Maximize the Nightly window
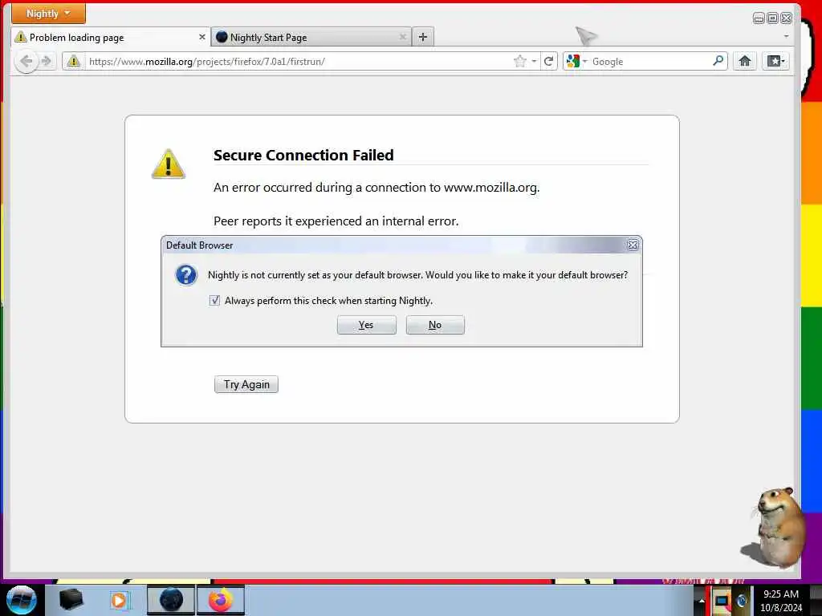The width and height of the screenshot is (822, 616). 772,18
